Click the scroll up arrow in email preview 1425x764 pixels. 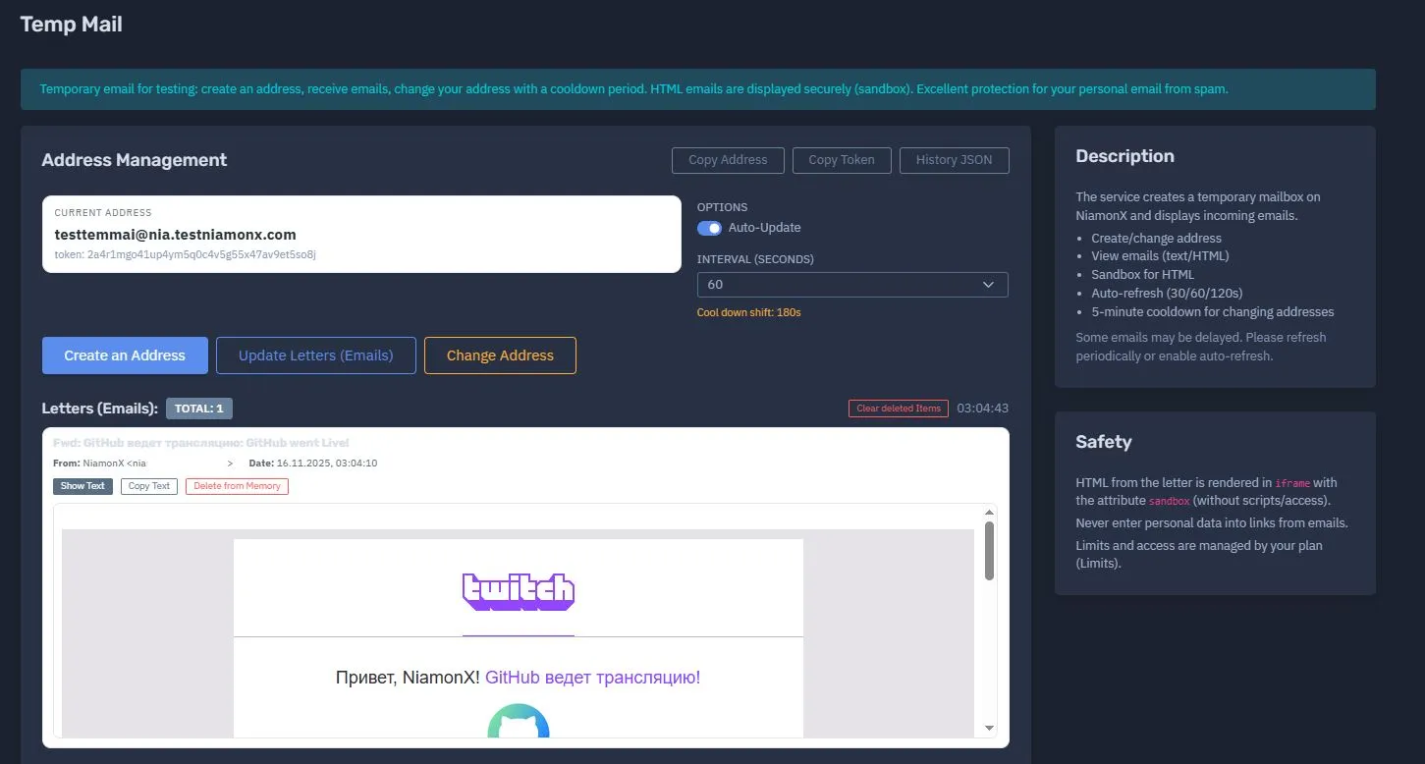click(x=989, y=513)
